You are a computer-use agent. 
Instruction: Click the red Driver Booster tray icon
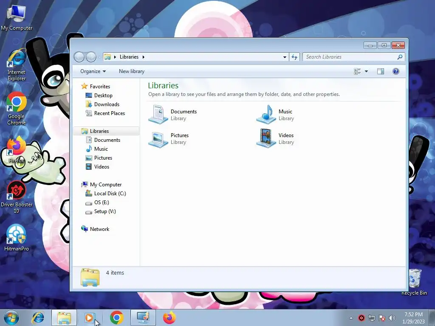tap(361, 318)
